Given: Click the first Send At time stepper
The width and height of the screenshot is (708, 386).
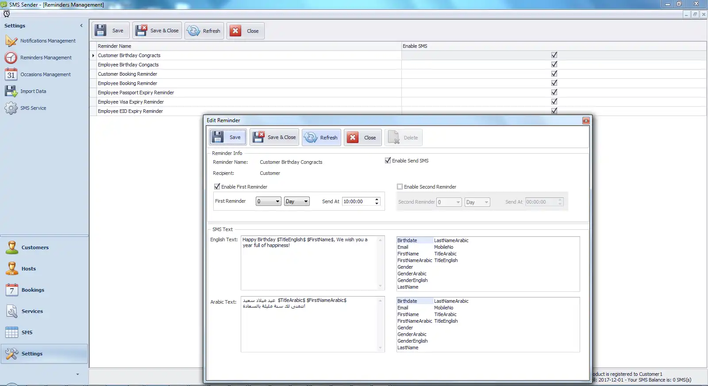Looking at the screenshot, I should pos(377,201).
